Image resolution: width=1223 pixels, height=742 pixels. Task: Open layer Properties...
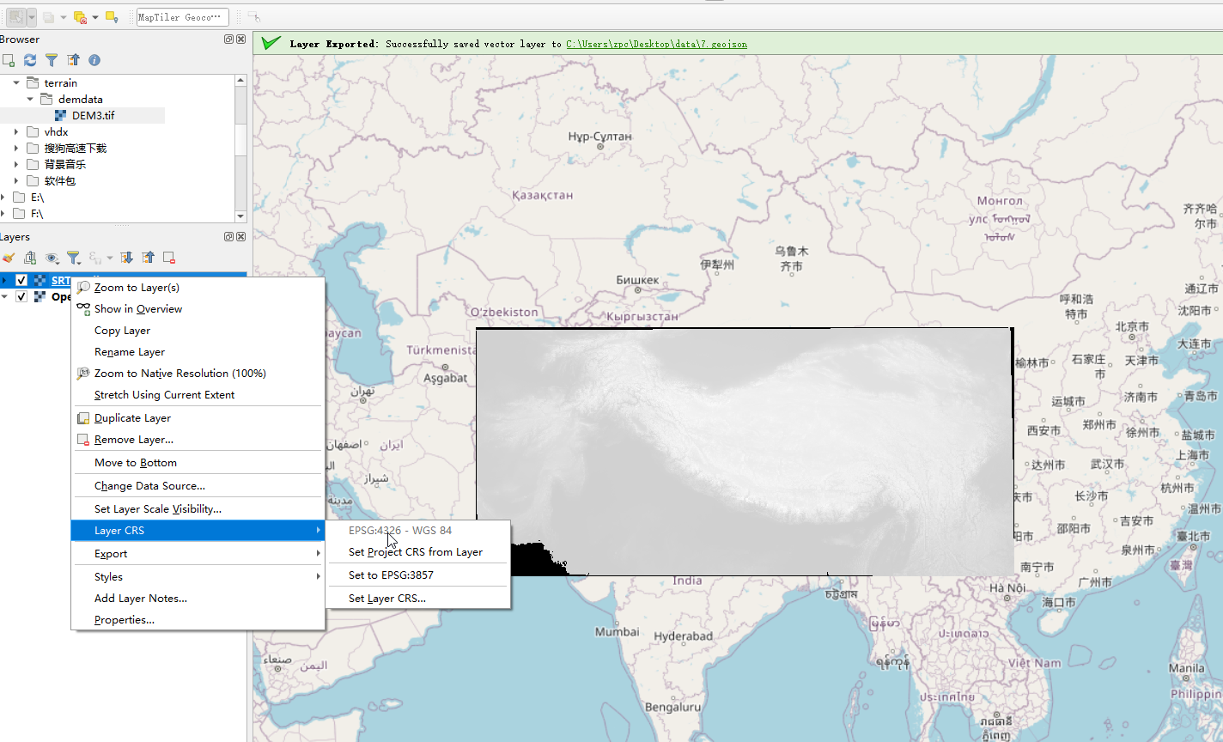click(x=198, y=620)
